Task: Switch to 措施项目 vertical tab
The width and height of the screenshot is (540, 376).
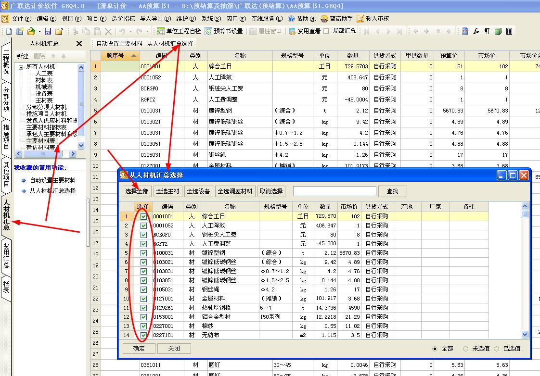Action: point(6,137)
